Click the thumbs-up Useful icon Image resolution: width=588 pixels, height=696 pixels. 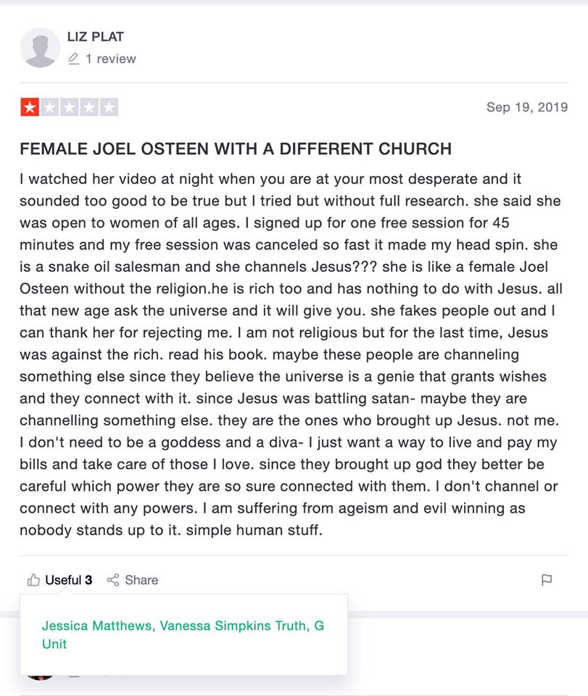[x=33, y=580]
